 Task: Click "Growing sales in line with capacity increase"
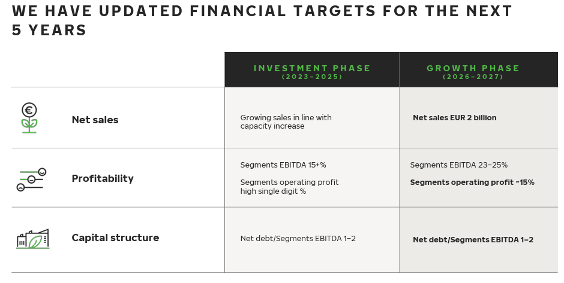point(286,122)
